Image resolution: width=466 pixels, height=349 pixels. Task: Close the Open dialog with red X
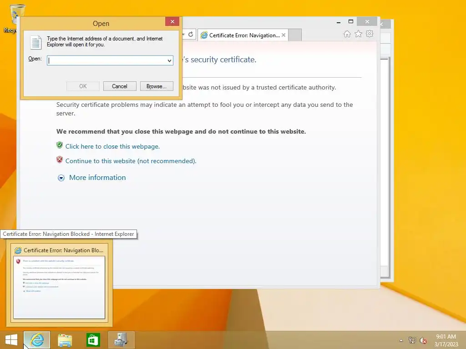point(172,21)
